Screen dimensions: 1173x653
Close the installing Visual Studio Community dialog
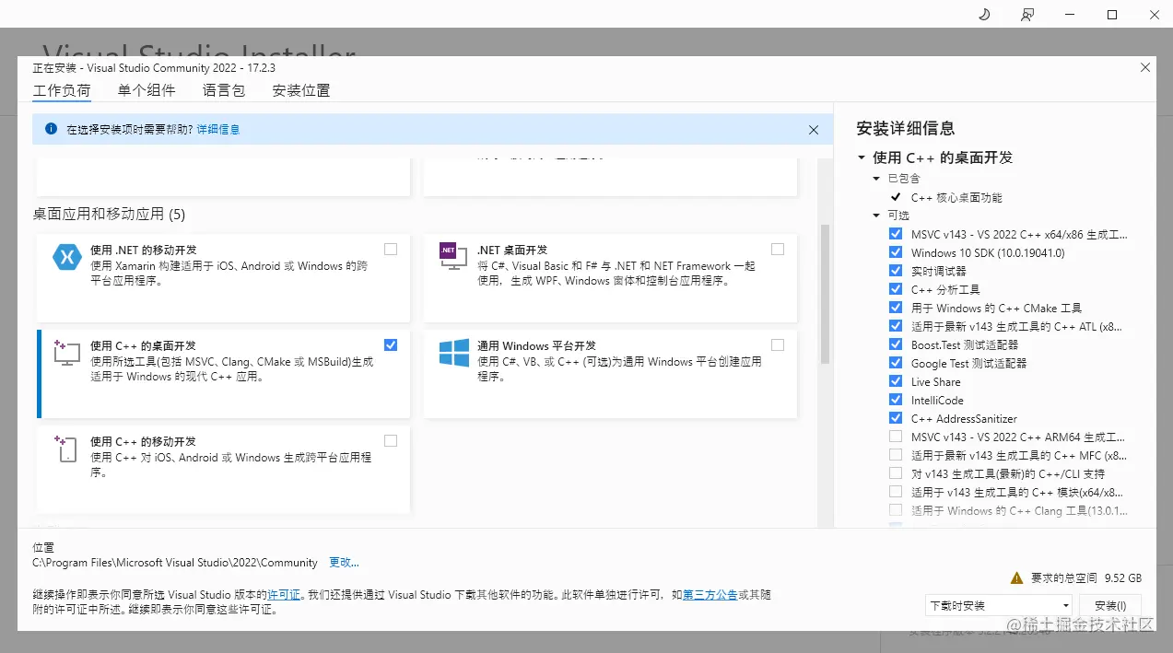1145,67
